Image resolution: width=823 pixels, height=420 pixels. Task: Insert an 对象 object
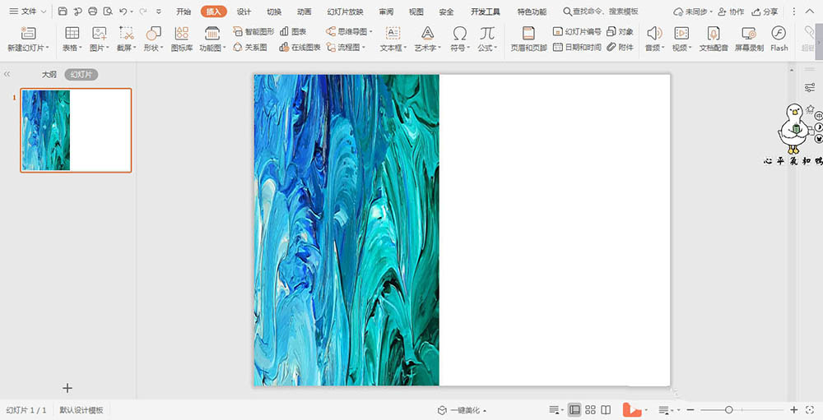click(620, 31)
